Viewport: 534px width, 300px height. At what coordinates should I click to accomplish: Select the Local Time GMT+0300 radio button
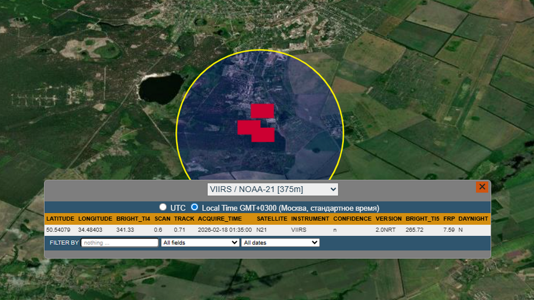[194, 207]
